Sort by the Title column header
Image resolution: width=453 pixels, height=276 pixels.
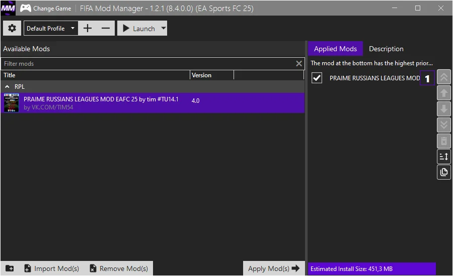coord(95,75)
